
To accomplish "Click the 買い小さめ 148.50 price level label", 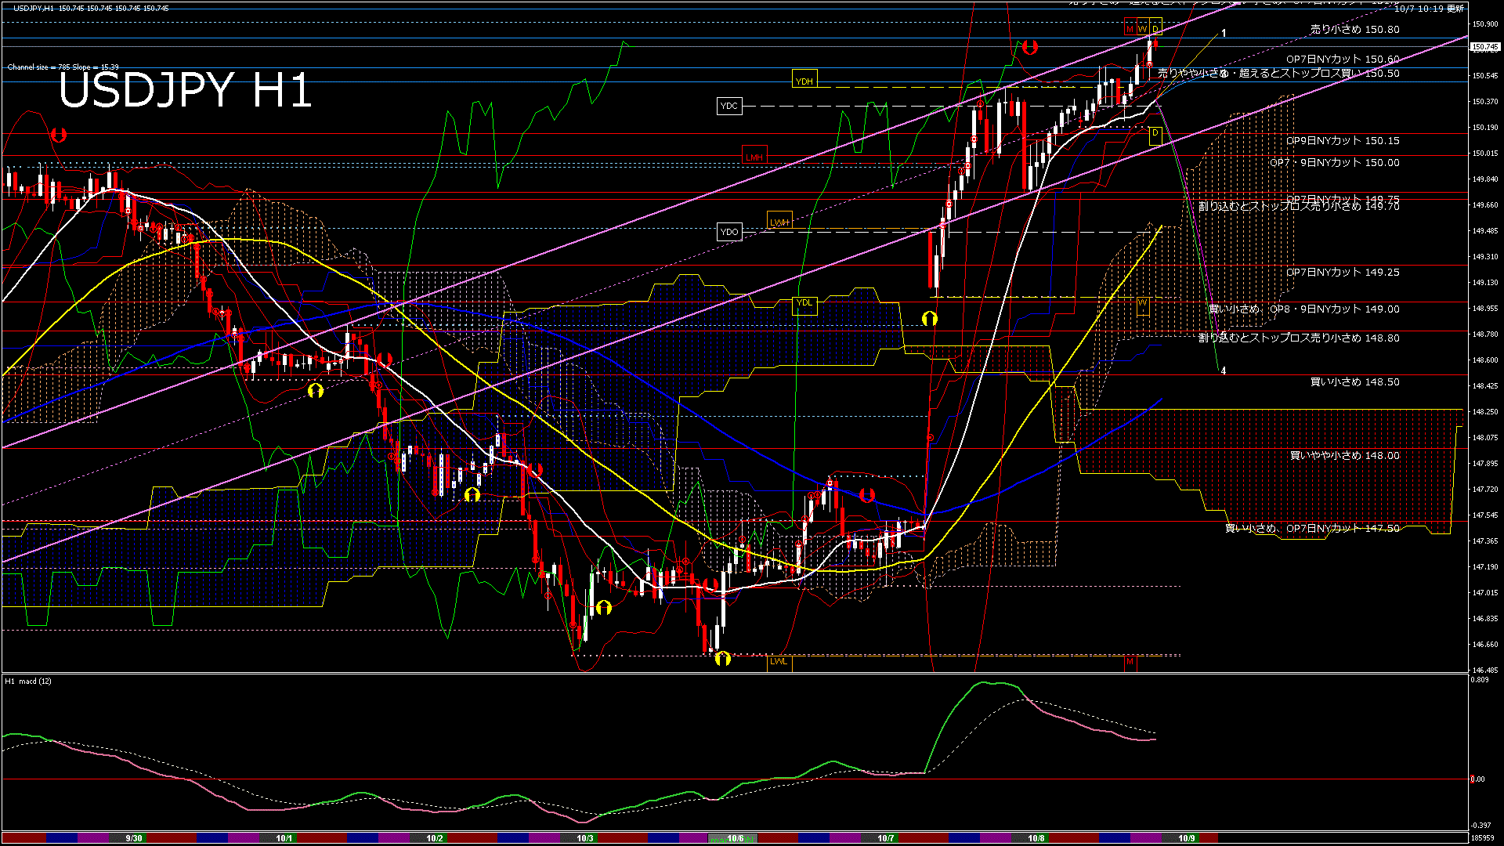I will click(1354, 382).
